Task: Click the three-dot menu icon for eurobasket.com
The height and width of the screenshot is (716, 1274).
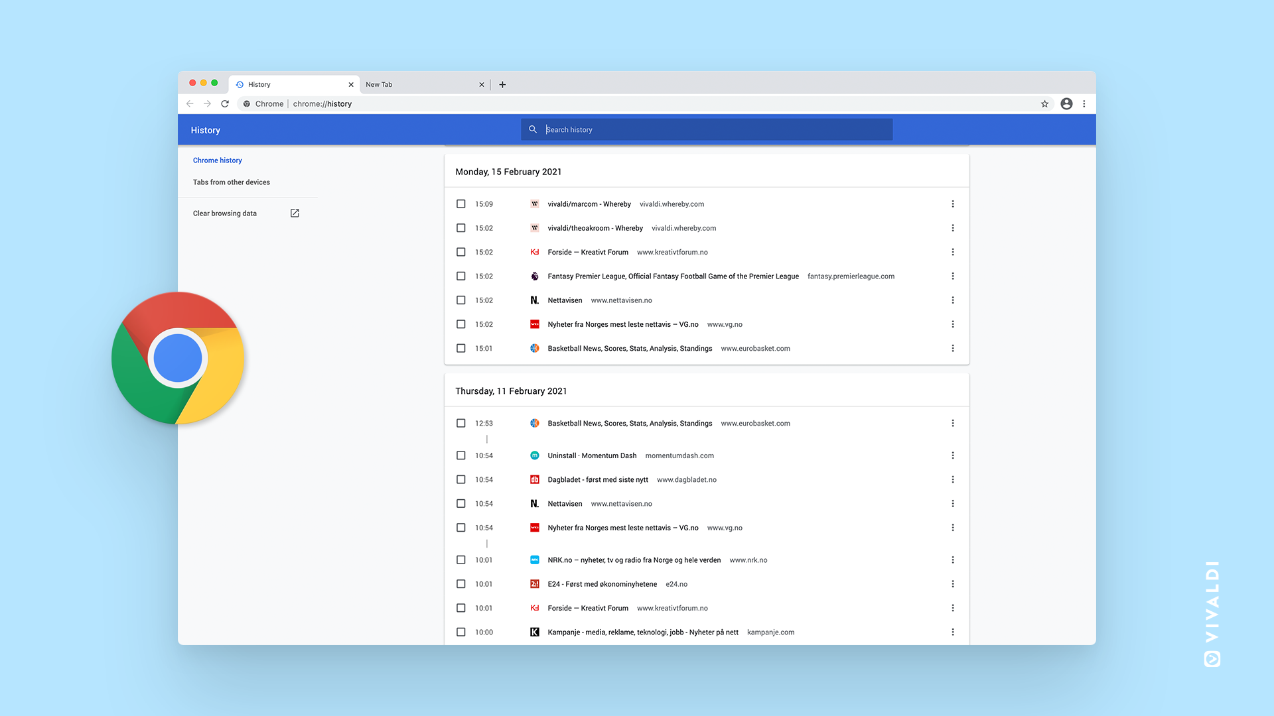Action: tap(953, 348)
